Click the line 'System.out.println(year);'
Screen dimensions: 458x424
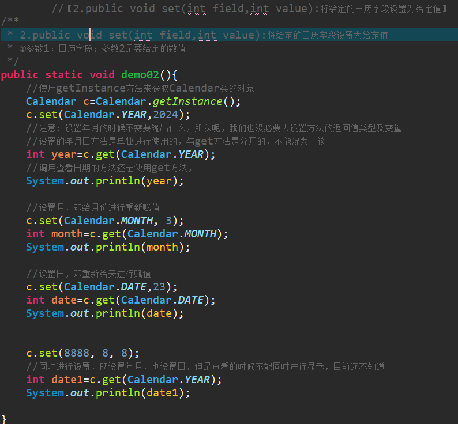coord(105,181)
